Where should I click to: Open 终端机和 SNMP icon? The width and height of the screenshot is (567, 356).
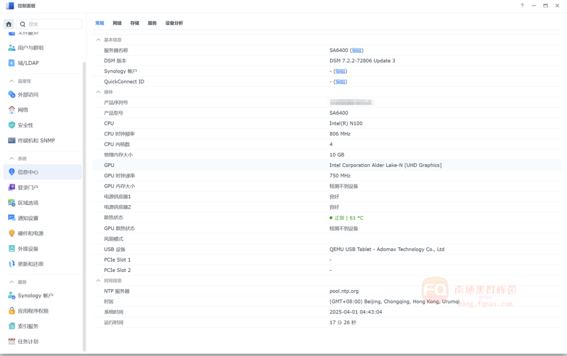[12, 140]
